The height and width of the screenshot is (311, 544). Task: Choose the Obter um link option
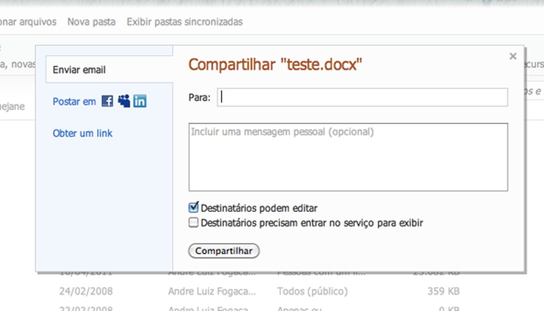click(x=82, y=133)
